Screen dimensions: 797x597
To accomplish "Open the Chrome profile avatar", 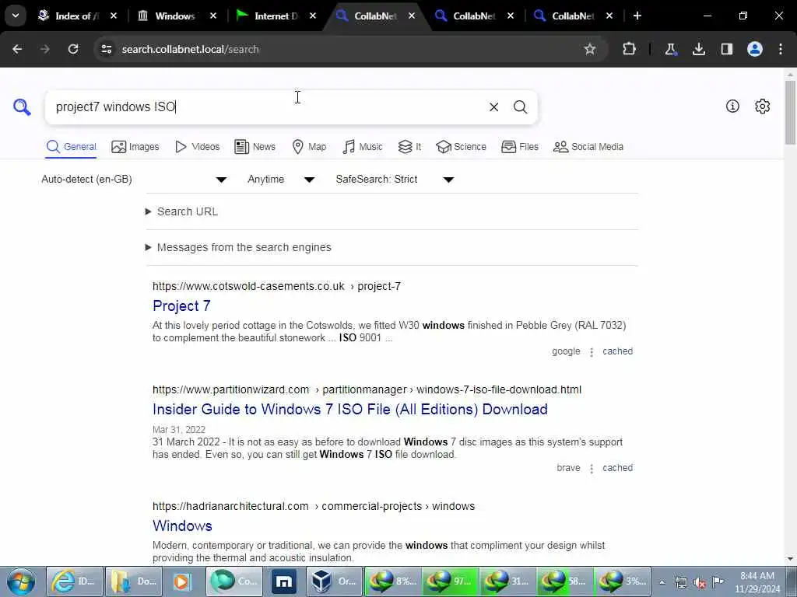I will (755, 49).
